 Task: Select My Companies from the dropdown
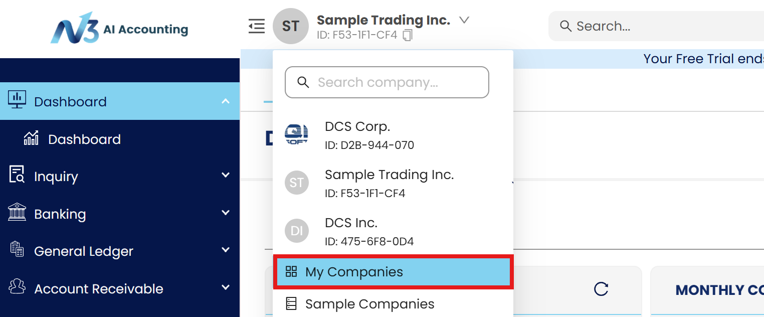coord(354,272)
